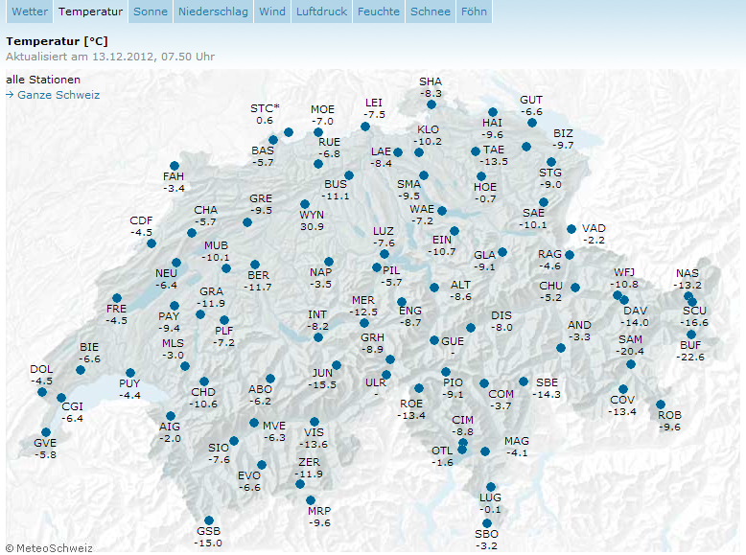
Task: Switch to the Föhn tab
Action: (474, 12)
